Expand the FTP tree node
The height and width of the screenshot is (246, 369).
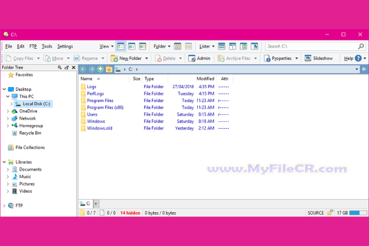coord(4,206)
